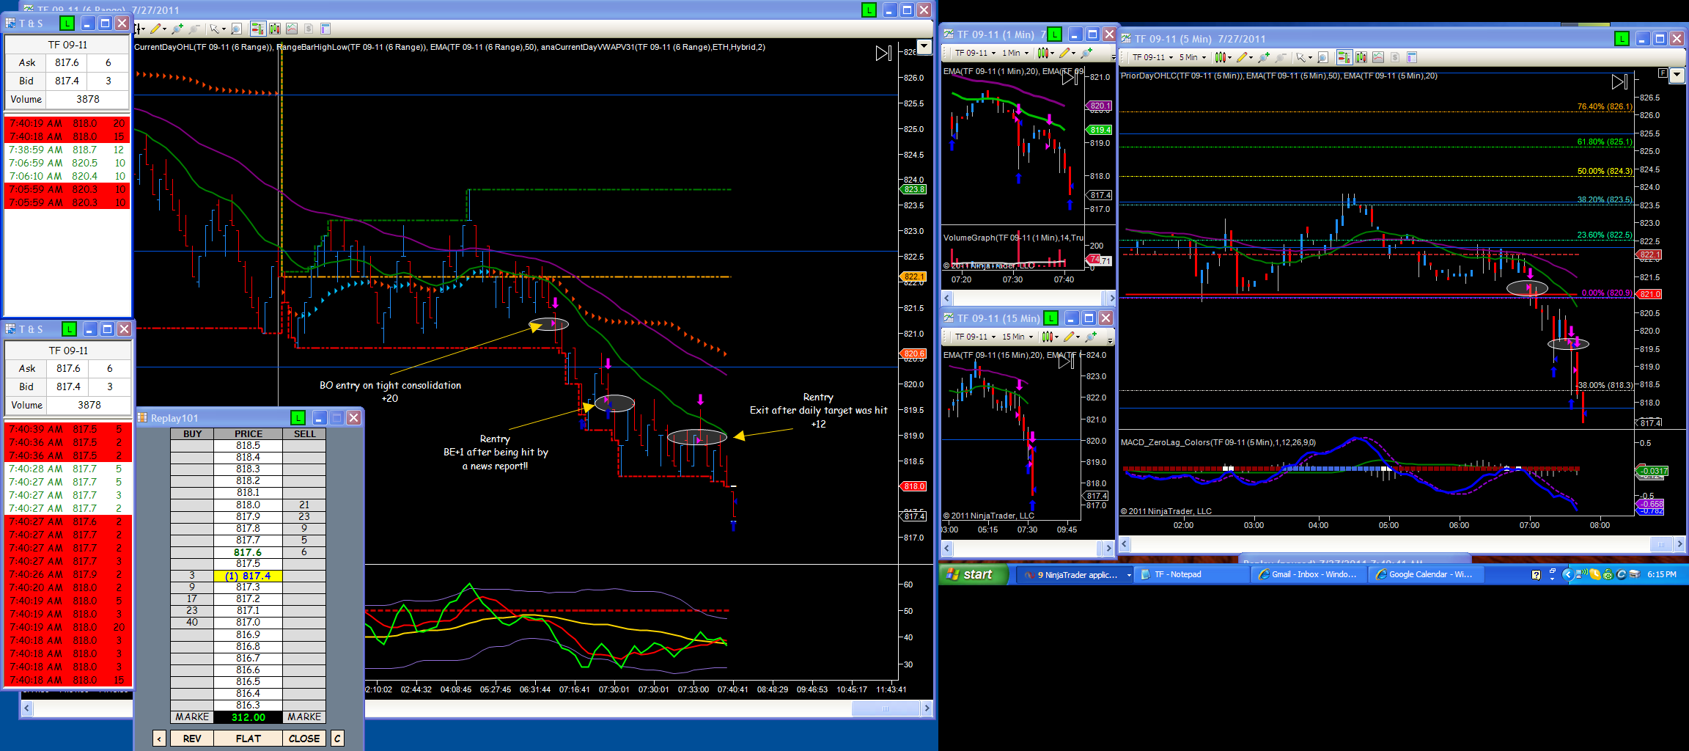1689x751 pixels.
Task: Open the TF 09-11 instrument dropdown in the 5 Min chart
Action: pos(1153,57)
